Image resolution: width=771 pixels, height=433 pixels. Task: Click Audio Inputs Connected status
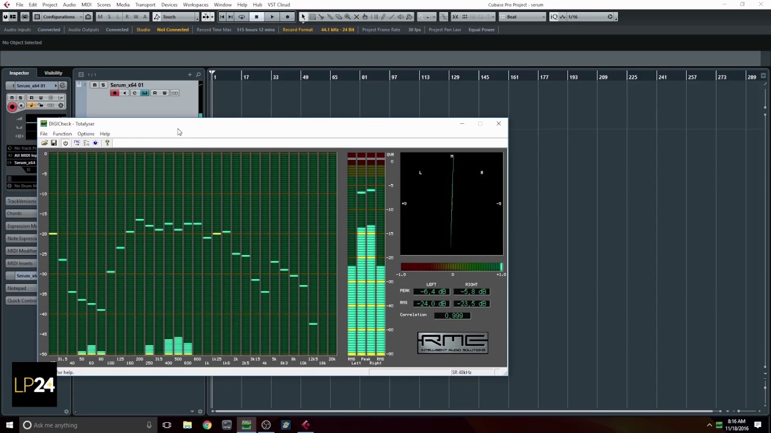(49, 29)
